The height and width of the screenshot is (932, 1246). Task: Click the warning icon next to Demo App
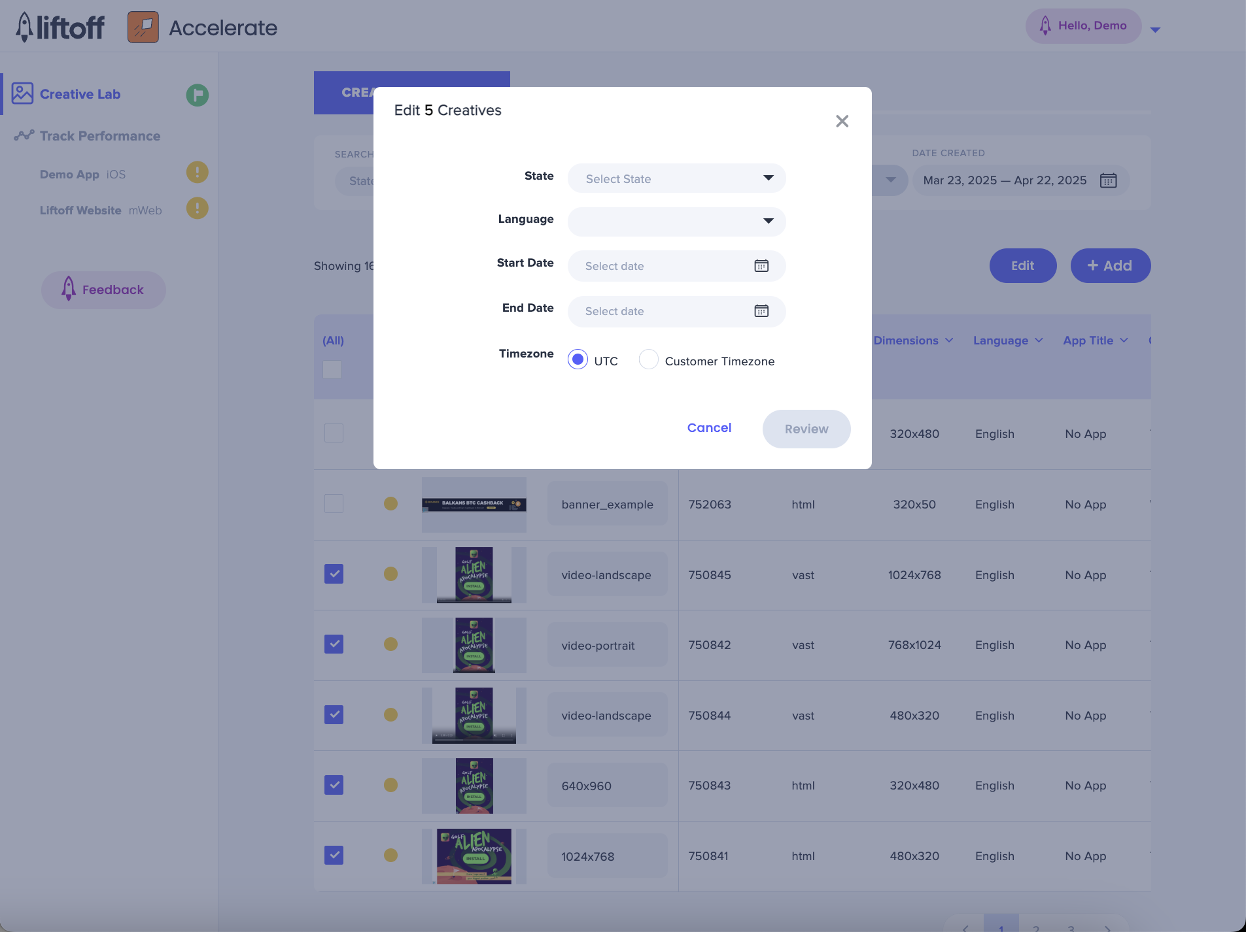(197, 173)
